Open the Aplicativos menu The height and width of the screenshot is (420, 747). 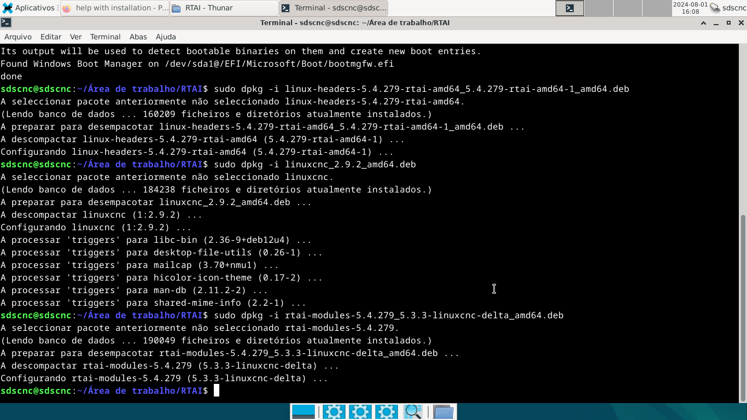pyautogui.click(x=29, y=8)
